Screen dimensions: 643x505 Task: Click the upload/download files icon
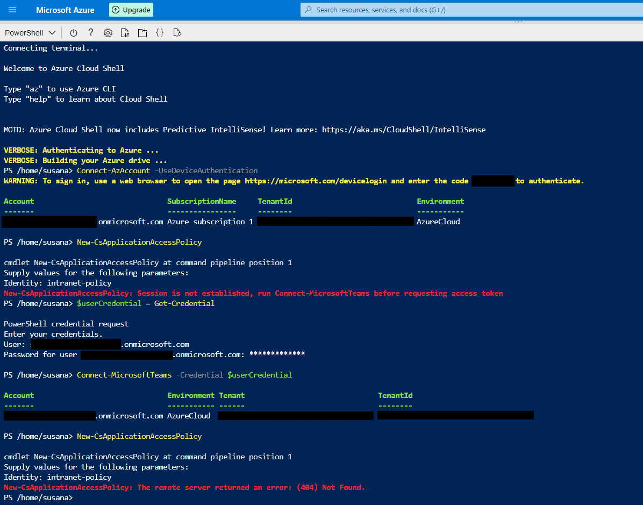(125, 33)
